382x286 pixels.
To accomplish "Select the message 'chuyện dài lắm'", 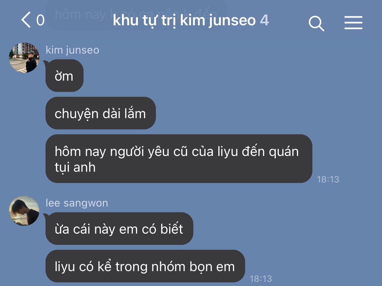I will click(101, 113).
